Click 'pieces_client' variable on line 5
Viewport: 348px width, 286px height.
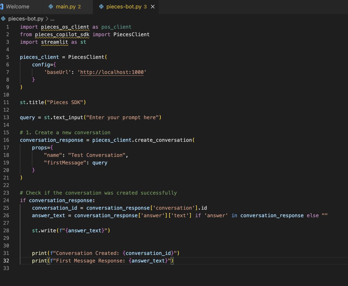tap(39, 57)
